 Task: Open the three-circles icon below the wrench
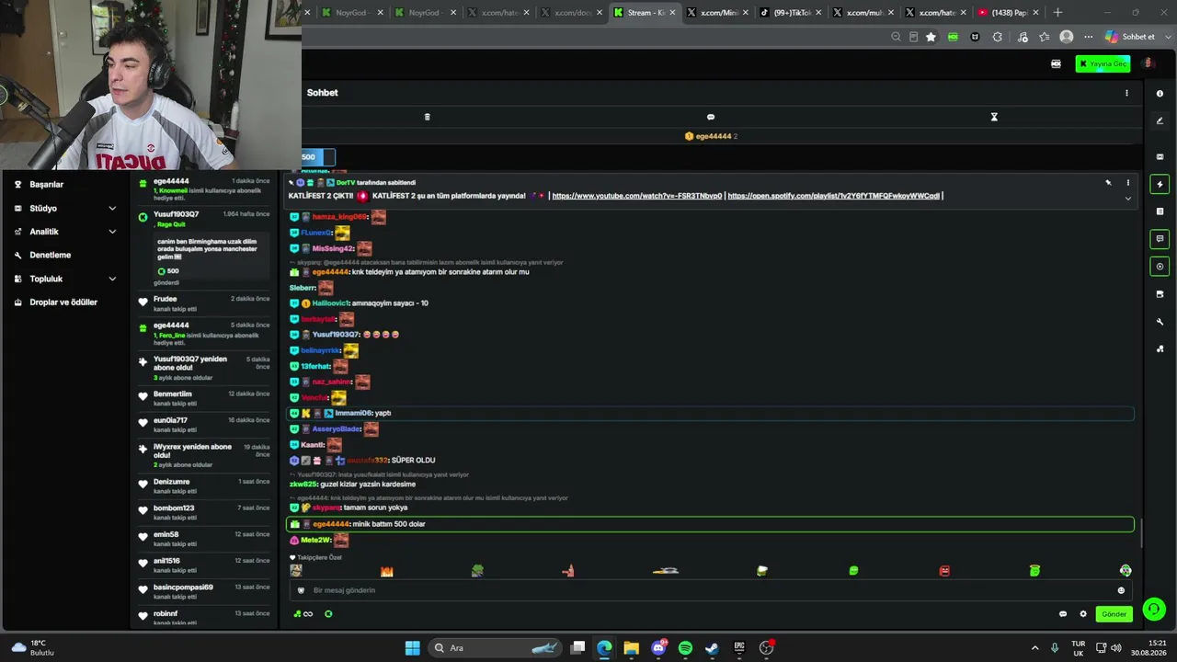coord(1160,348)
